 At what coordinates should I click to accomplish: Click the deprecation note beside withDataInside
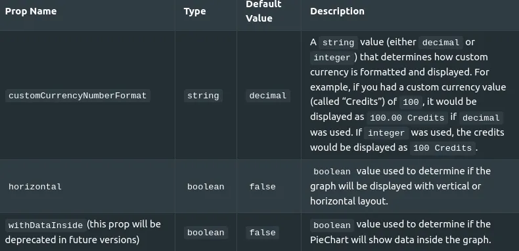(83, 232)
